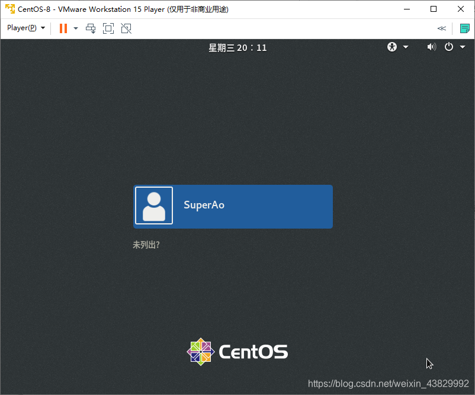Click the power icon on the login screen
This screenshot has height=395, width=475.
click(449, 47)
